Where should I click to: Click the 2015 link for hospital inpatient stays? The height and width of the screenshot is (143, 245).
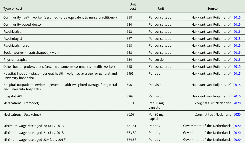(x=237, y=74)
